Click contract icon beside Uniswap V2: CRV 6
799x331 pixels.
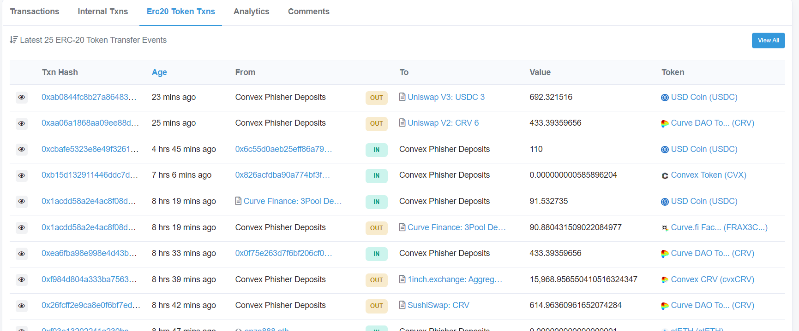(403, 123)
